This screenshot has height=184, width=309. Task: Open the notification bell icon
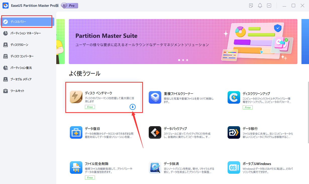coord(260,6)
